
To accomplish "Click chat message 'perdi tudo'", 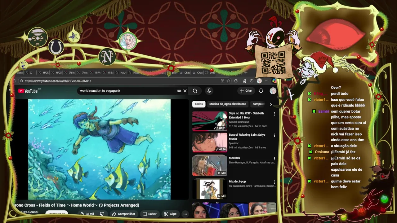I will 340,94.
